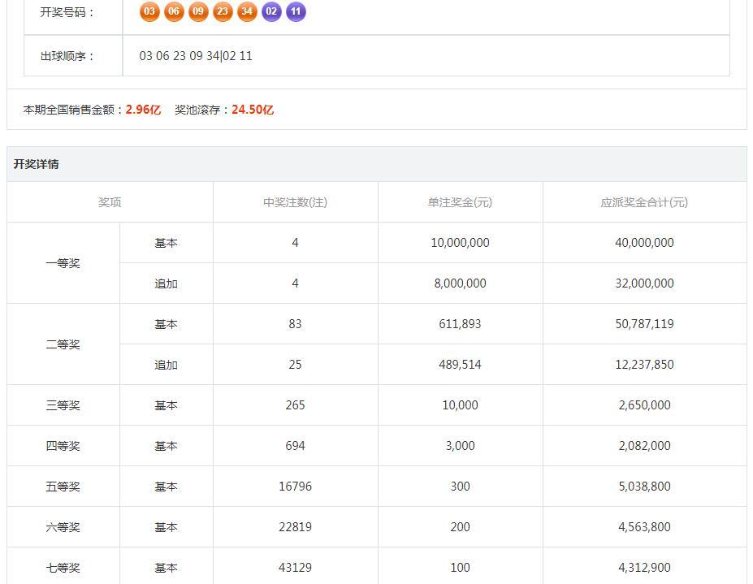Click the 40,000,000 total cell
This screenshot has width=753, height=584.
pos(644,243)
